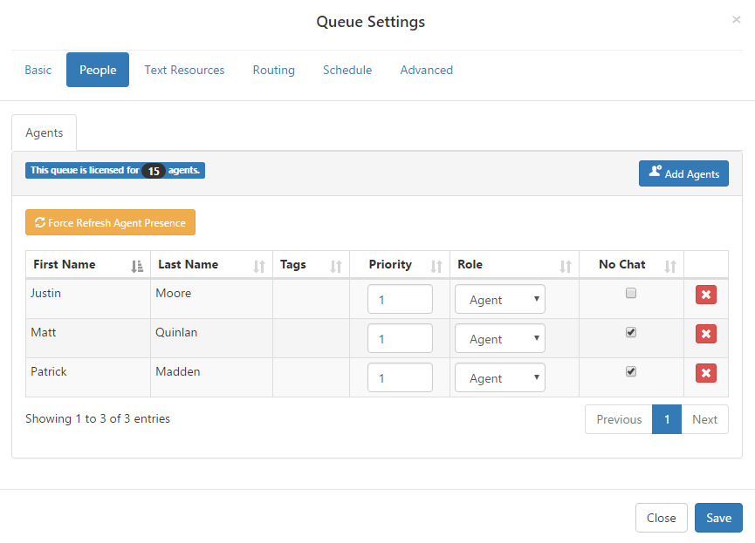Click Force Refresh Agent Presence button

(110, 222)
